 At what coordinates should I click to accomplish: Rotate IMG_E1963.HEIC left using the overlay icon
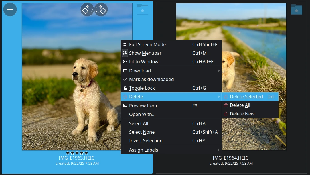pyautogui.click(x=87, y=9)
